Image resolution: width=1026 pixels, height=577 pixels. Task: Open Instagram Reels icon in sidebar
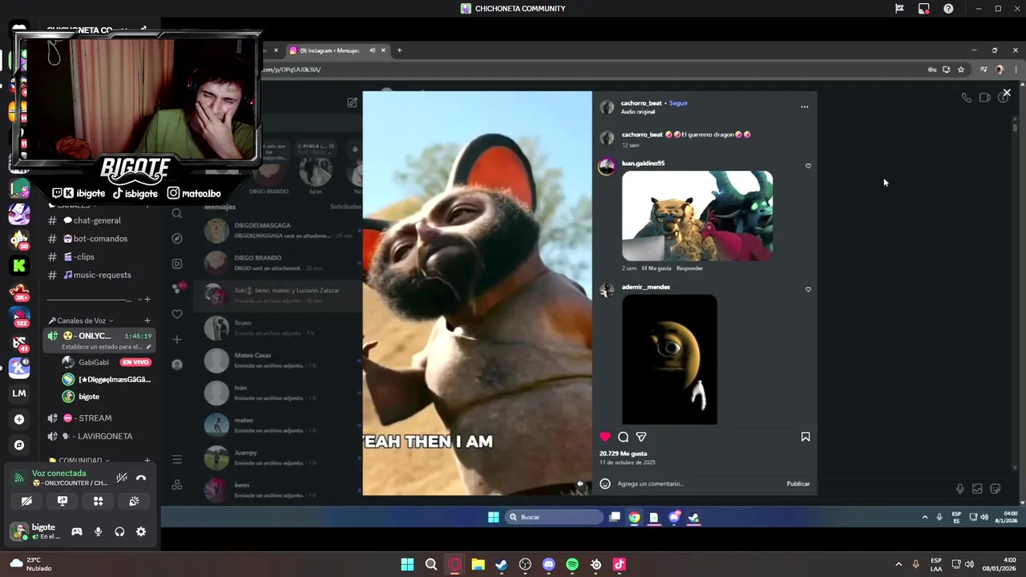[177, 264]
